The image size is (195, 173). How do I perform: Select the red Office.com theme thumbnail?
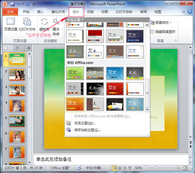pos(115,89)
